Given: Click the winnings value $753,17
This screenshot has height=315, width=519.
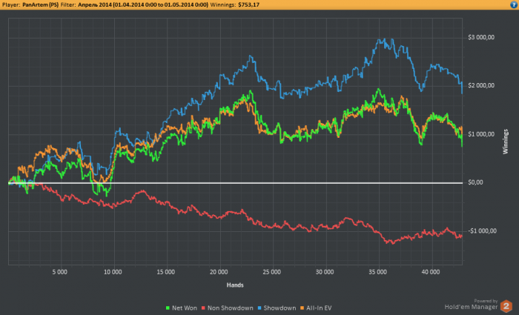Looking at the screenshot, I should coord(248,4).
